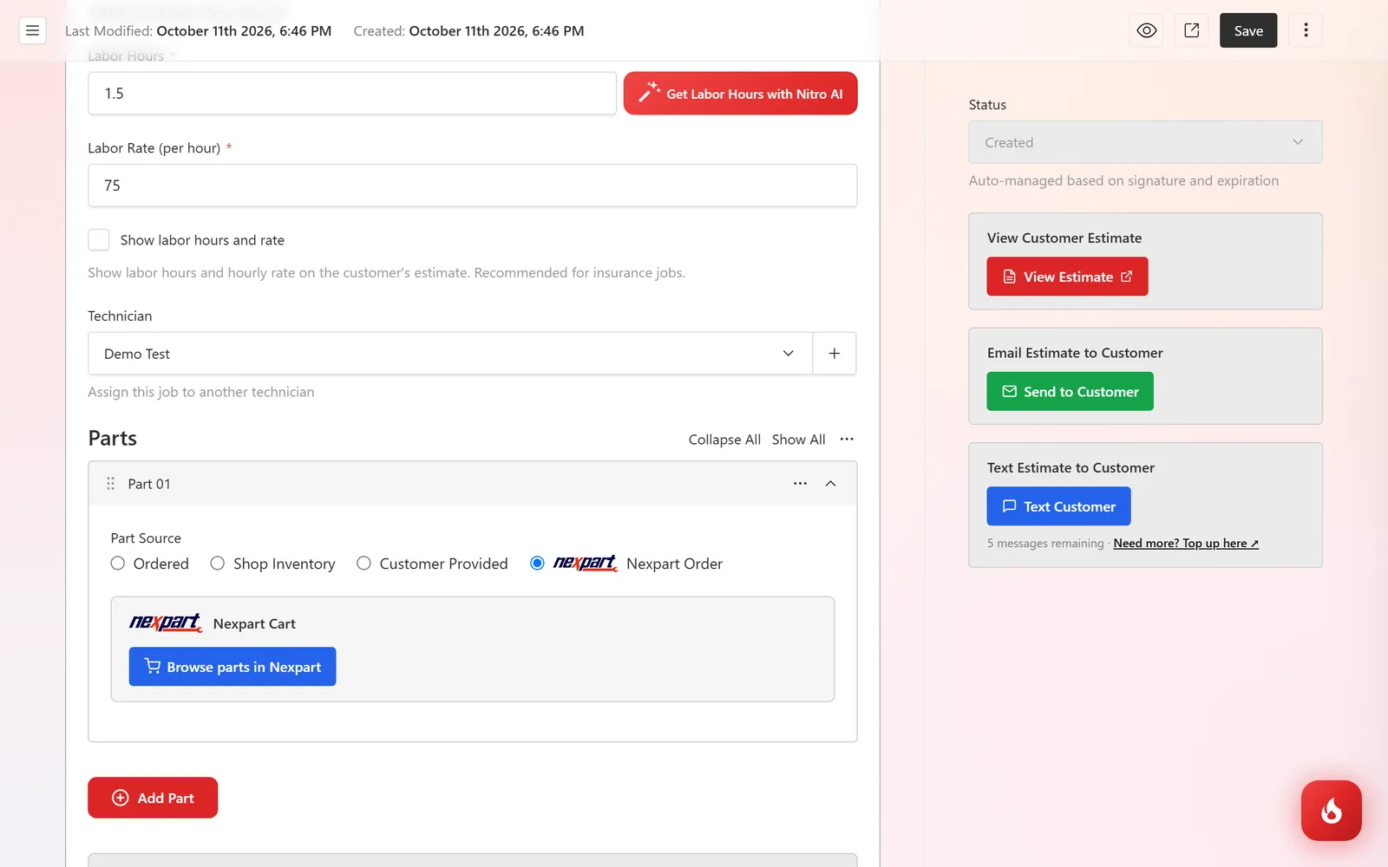This screenshot has width=1388, height=867.
Task: Open the Technician dropdown
Action: (450, 354)
